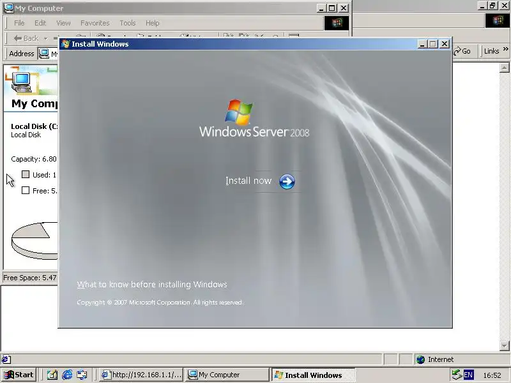The image size is (511, 383).
Task: Click the blue Install now arrow button
Action: click(x=287, y=181)
